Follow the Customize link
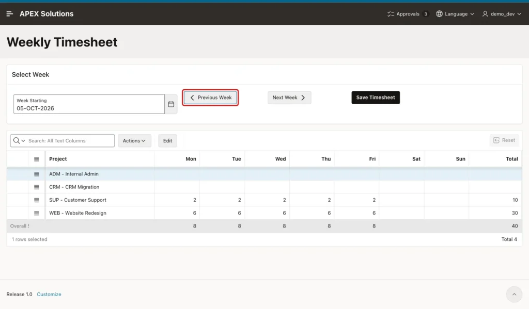Screen dimensions: 529x309 click(49, 294)
